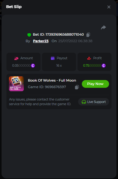Open Parker23 user profile link

coord(41,41)
